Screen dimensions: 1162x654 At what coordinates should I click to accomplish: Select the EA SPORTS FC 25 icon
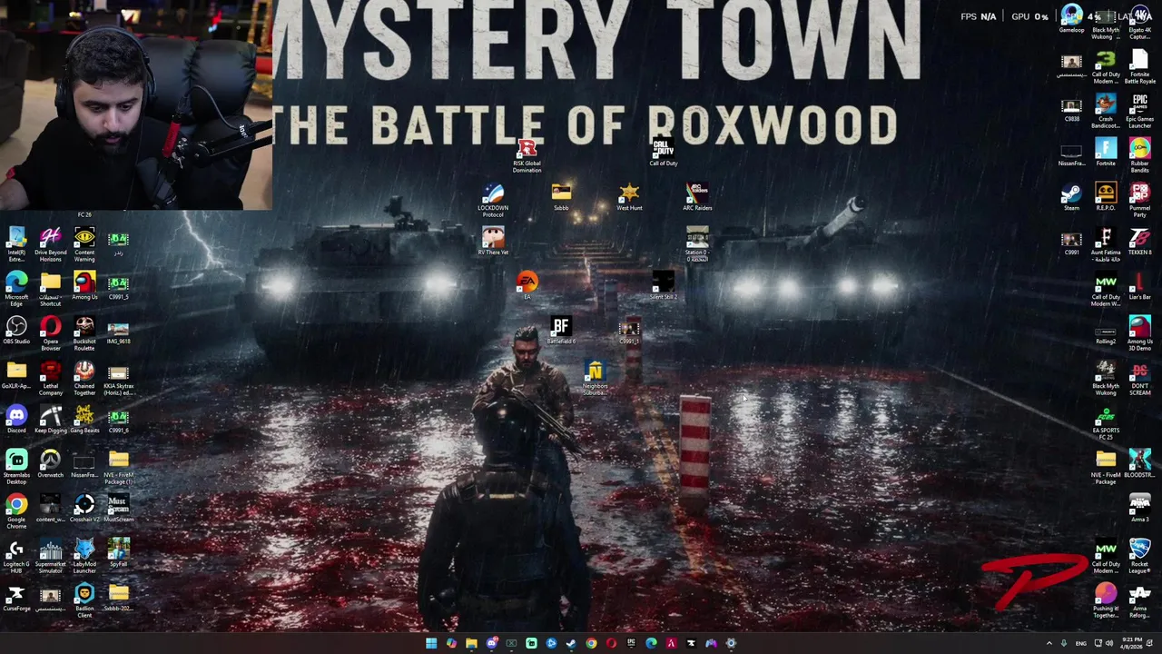pos(1106,424)
